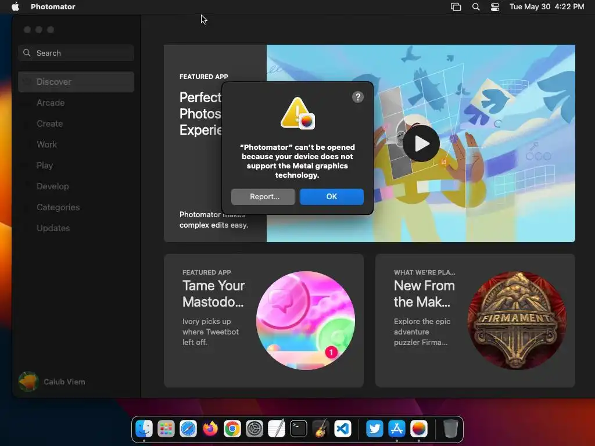Click "Explore the epic adventure" description

(x=422, y=326)
